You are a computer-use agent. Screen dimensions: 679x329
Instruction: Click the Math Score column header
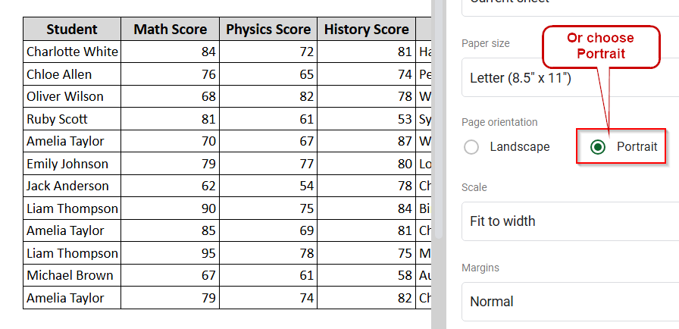pyautogui.click(x=171, y=29)
